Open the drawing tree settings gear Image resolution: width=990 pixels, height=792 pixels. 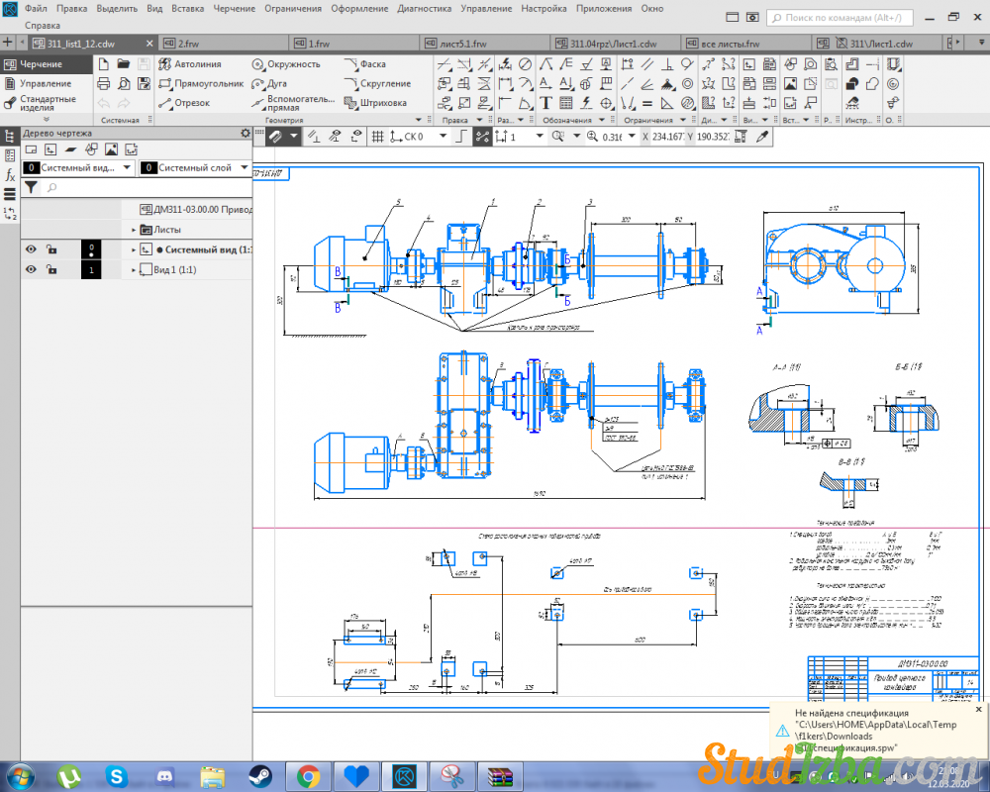[x=246, y=133]
